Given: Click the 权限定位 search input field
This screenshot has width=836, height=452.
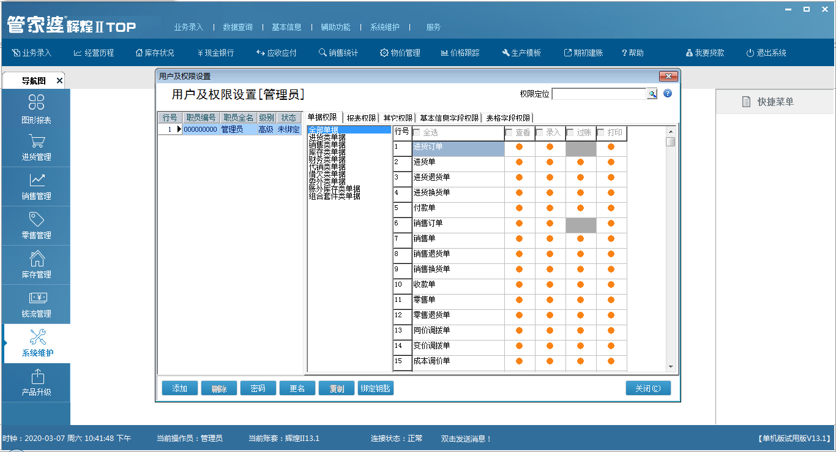Looking at the screenshot, I should 599,94.
